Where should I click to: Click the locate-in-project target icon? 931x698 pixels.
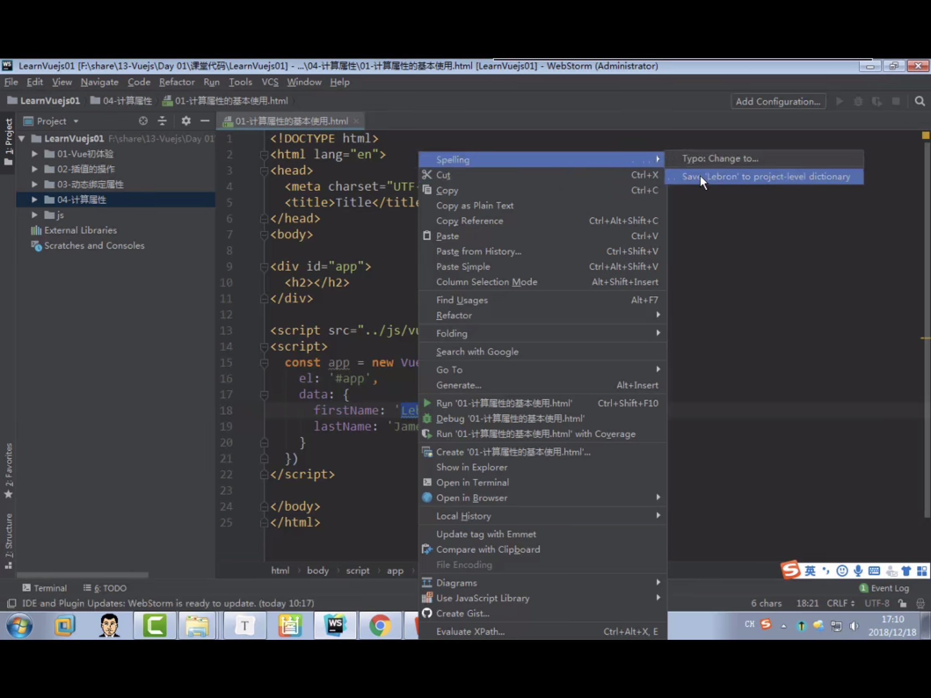pos(143,121)
